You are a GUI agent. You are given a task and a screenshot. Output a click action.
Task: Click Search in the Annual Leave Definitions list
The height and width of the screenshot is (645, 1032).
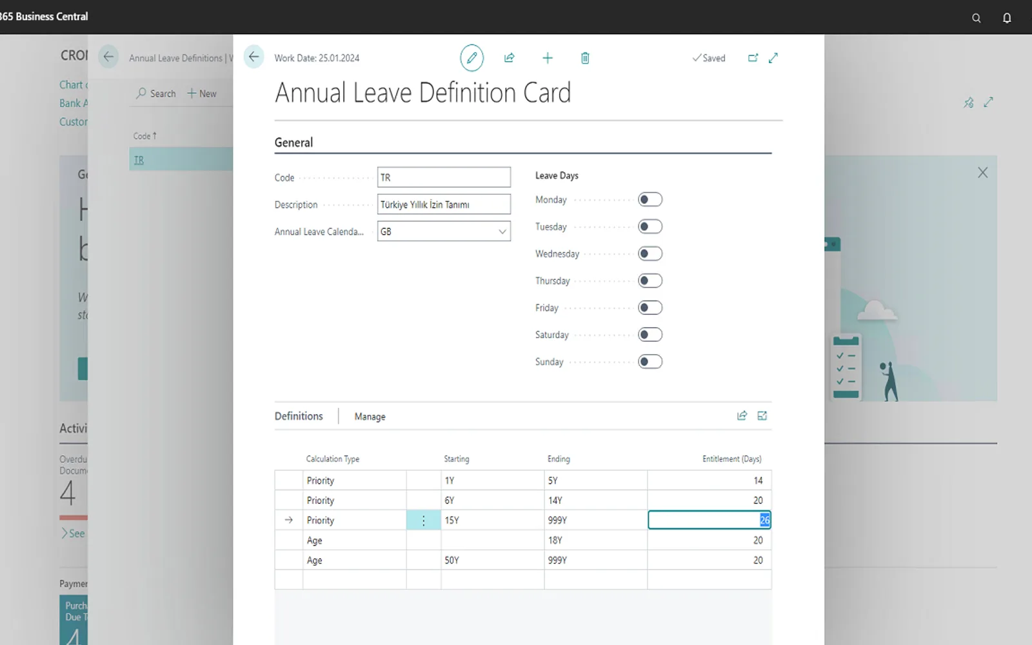155,94
